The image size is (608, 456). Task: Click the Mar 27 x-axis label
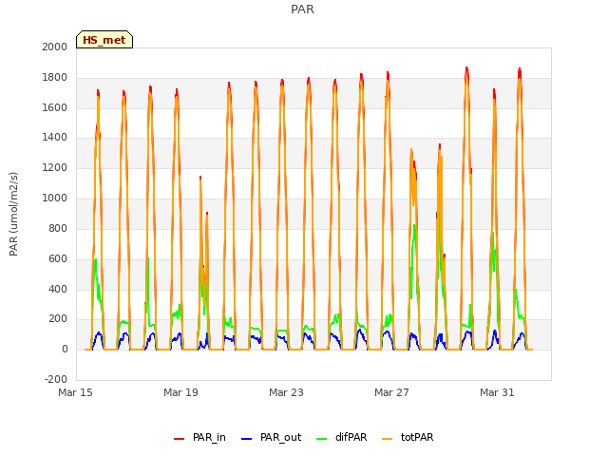(391, 392)
